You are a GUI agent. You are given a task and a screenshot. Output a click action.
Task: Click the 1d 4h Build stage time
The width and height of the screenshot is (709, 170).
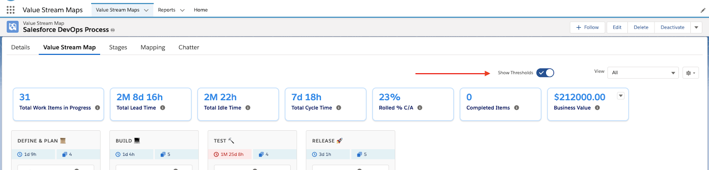click(129, 155)
